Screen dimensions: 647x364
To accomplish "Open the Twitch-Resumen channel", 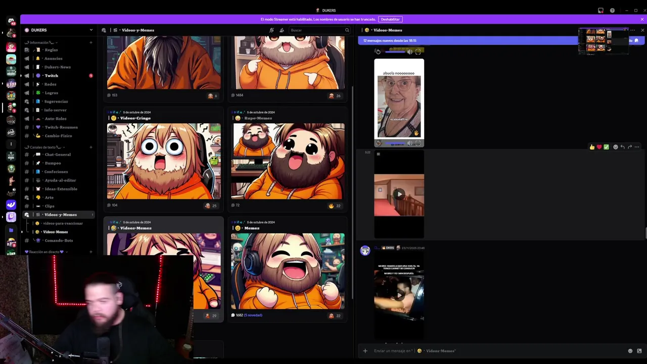I will tap(59, 127).
